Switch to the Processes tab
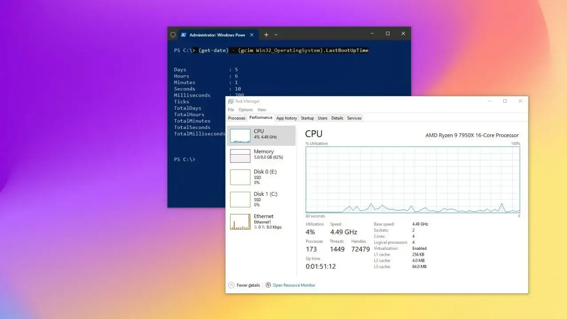 click(237, 118)
